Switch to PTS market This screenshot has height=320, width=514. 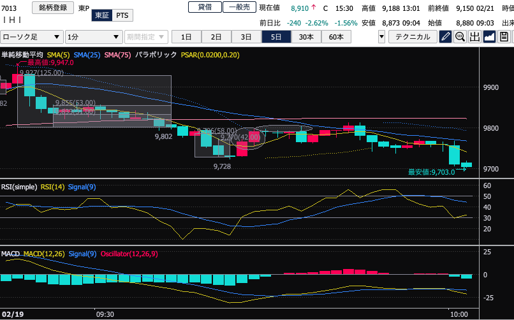(122, 15)
